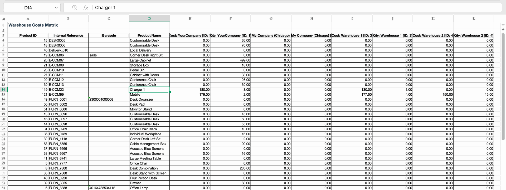Image resolution: width=506 pixels, height=190 pixels.
Task: Select the sads barcode cell
Action: tap(109, 55)
